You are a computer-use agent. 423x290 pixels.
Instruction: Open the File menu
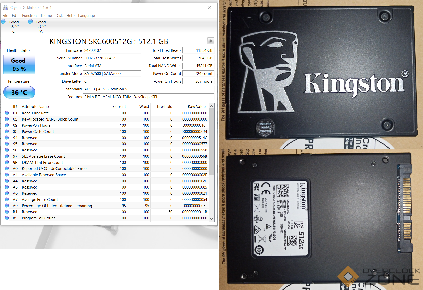(x=5, y=16)
